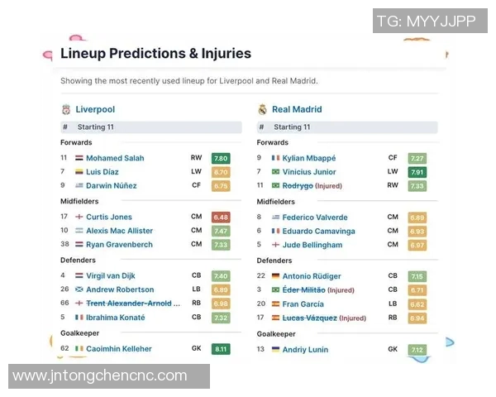496x397 pixels.
Task: Open Jude Bellingham player profile link
Action: tap(312, 245)
